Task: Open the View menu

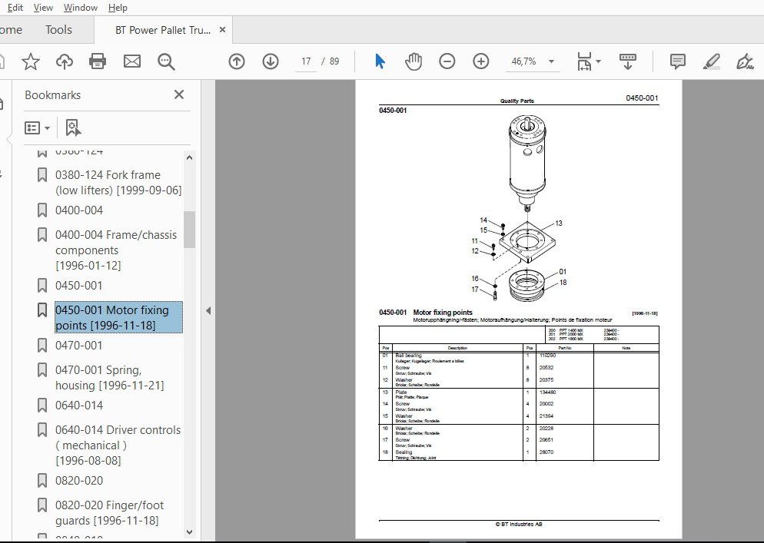Action: 43,8
